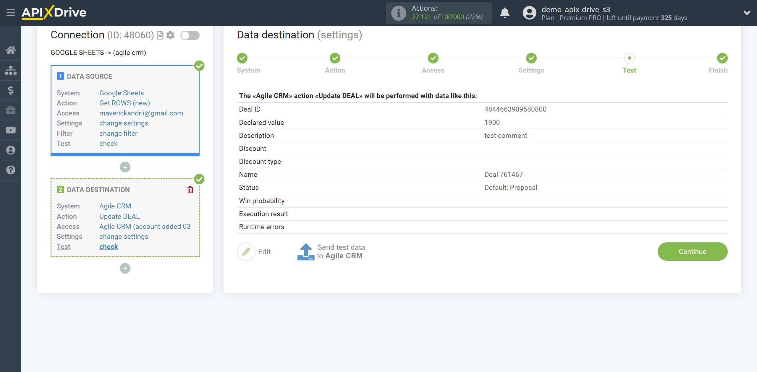Viewport: 757px width, 372px height.
Task: Click data source check link
Action: click(x=108, y=143)
